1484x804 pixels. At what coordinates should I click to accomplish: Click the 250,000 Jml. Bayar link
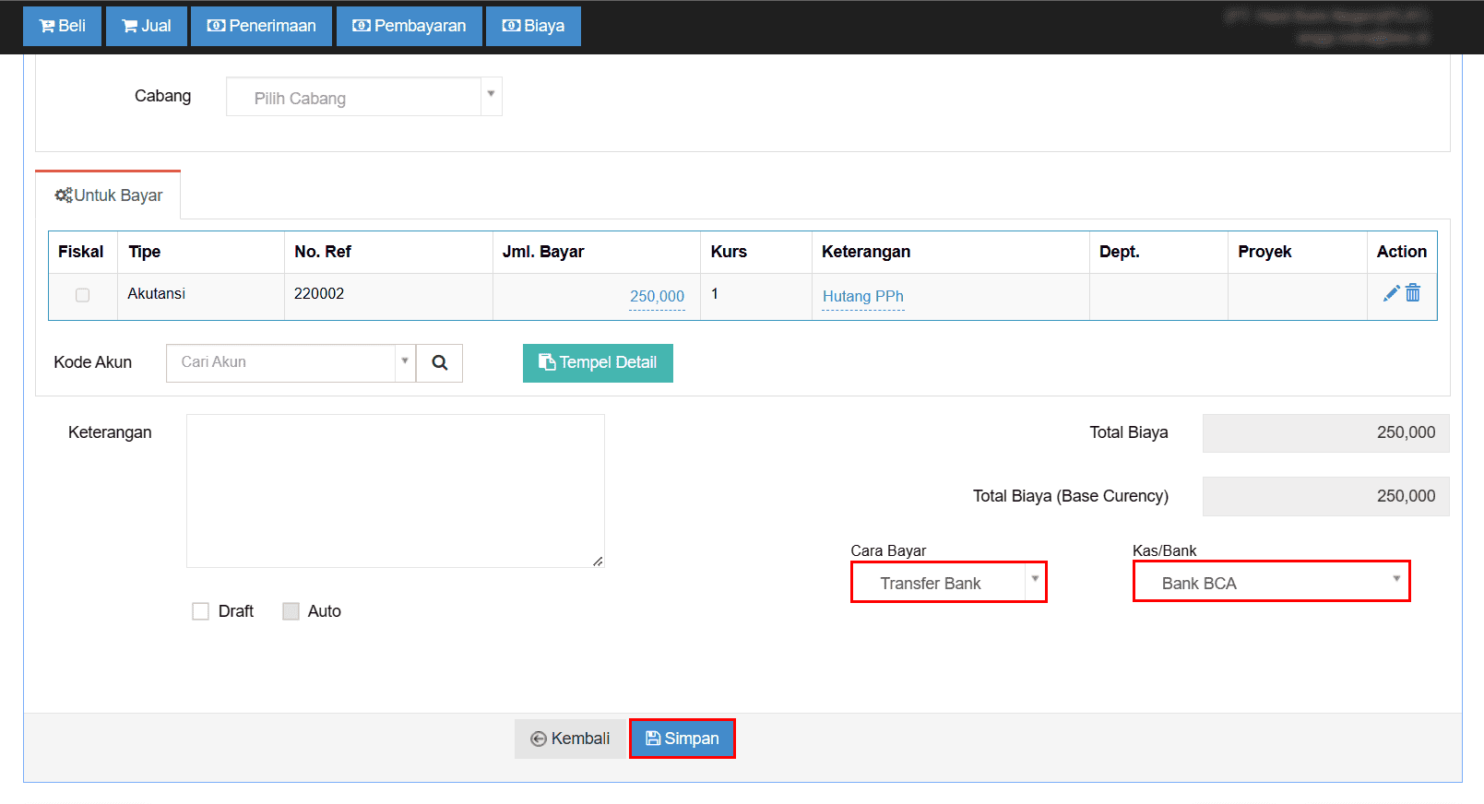657,296
